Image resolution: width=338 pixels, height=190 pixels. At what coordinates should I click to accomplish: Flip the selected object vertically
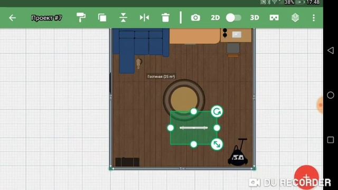123,17
